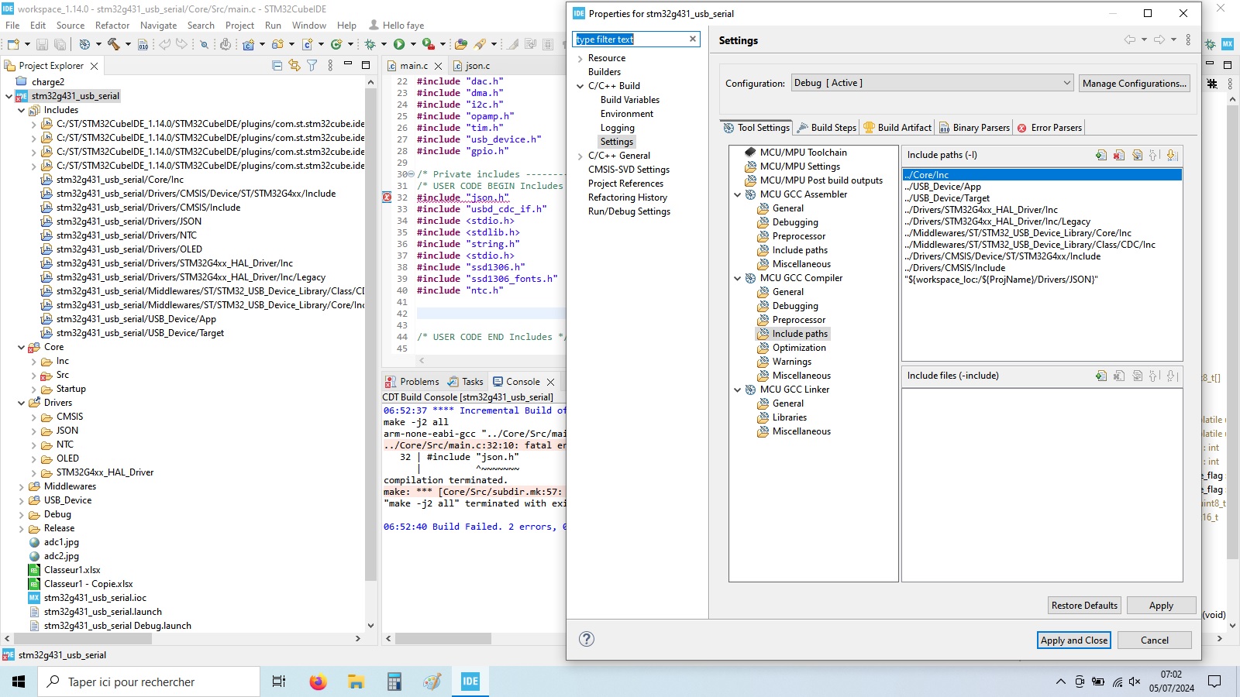The width and height of the screenshot is (1240, 697).
Task: Open the Console tab in the bottom panel
Action: 523,381
